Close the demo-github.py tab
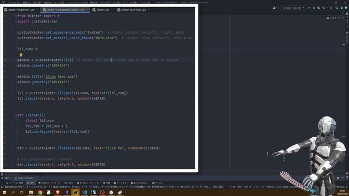This screenshot has height=196, width=349. (149, 10)
